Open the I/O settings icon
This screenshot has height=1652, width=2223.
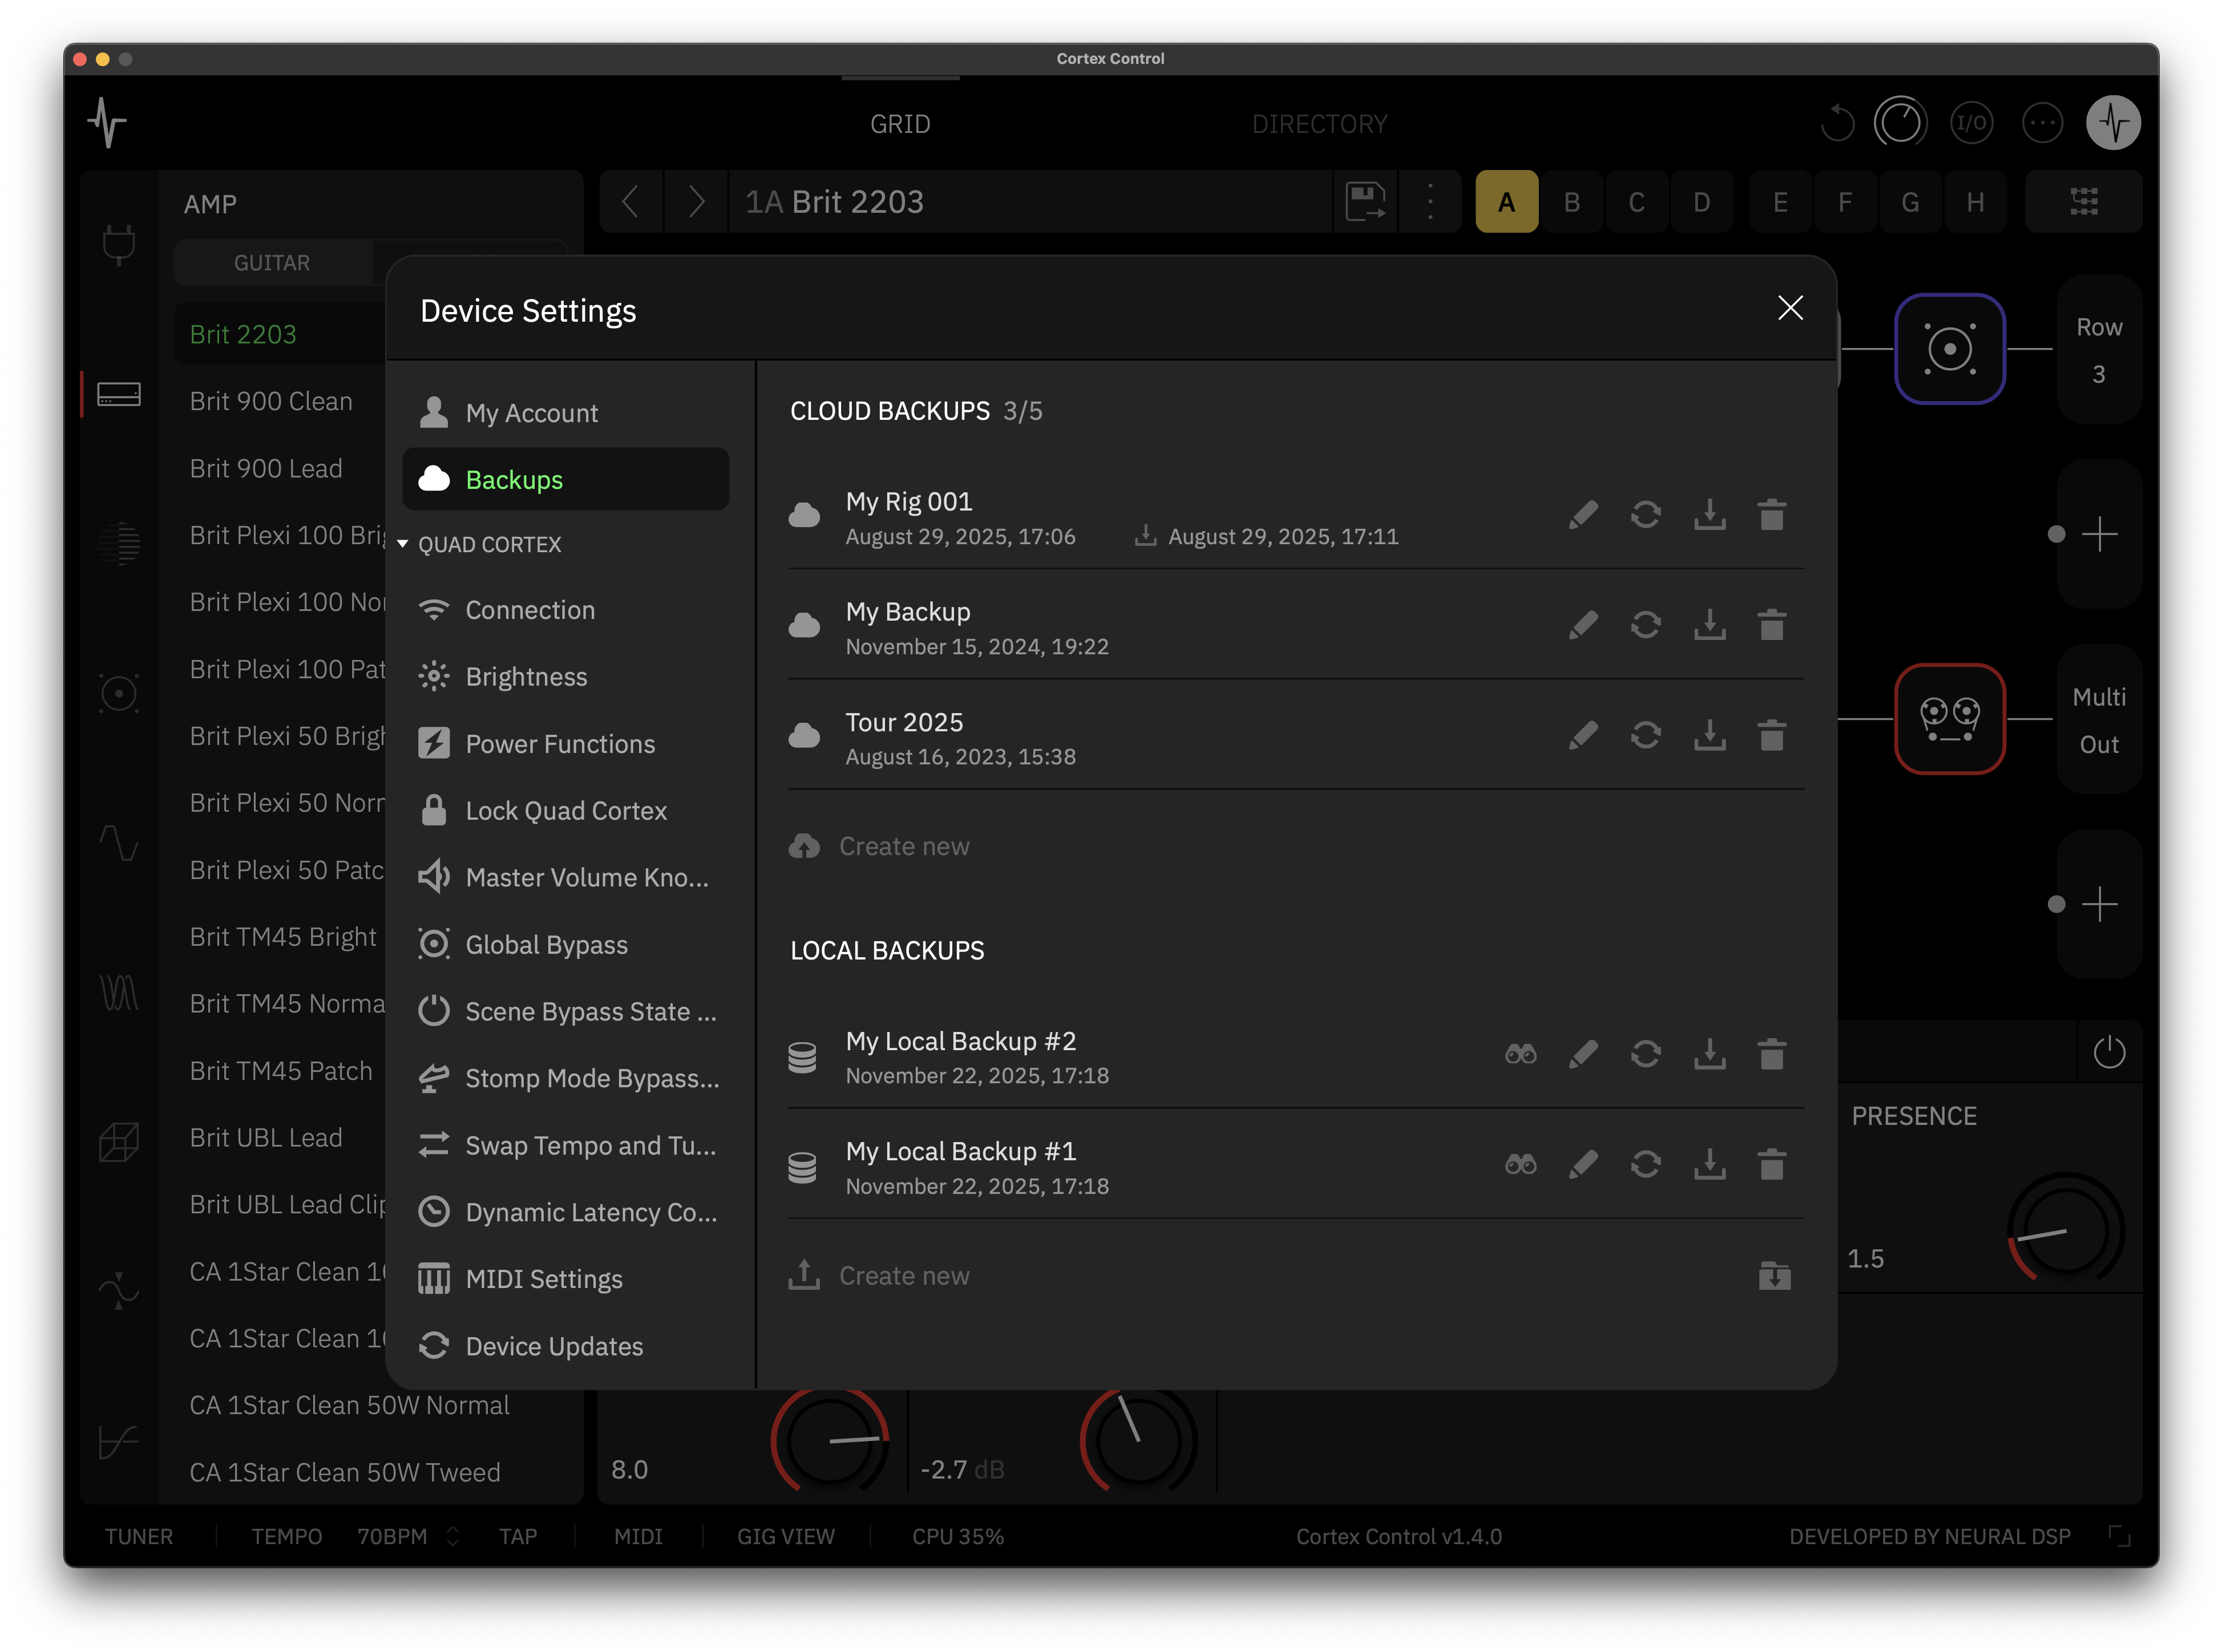[1971, 123]
